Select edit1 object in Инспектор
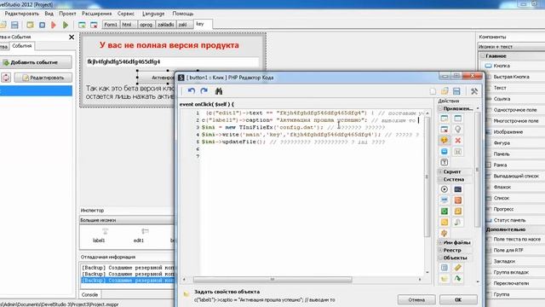 click(139, 235)
